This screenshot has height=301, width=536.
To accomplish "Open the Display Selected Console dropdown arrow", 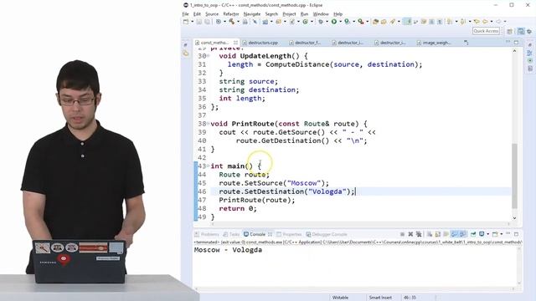I will [487, 234].
